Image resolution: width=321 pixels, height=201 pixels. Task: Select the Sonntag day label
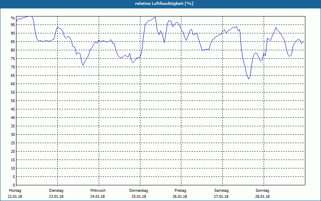[262, 191]
